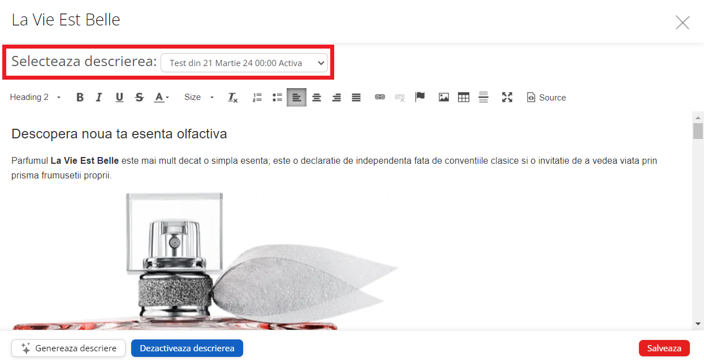Toggle bold formatting in the toolbar
The image size is (704, 362).
tap(80, 98)
